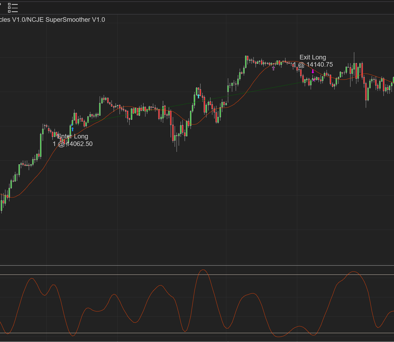Select the '1 @ 14140.75' exit price text

coord(313,65)
